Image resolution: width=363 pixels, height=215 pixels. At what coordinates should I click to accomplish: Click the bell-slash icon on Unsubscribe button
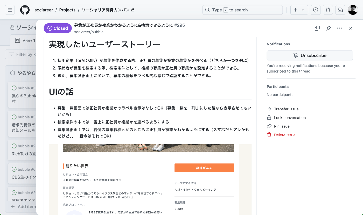(296, 55)
